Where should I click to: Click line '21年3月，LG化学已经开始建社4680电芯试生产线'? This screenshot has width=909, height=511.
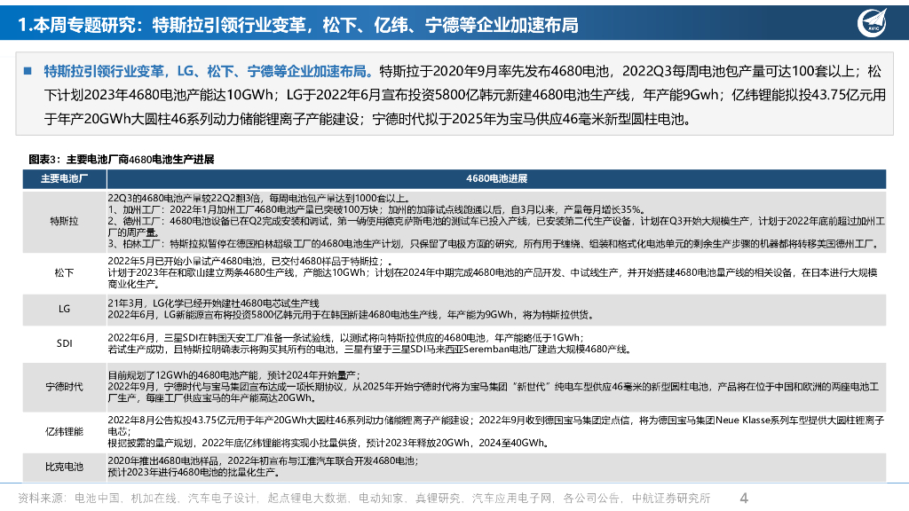(x=213, y=303)
